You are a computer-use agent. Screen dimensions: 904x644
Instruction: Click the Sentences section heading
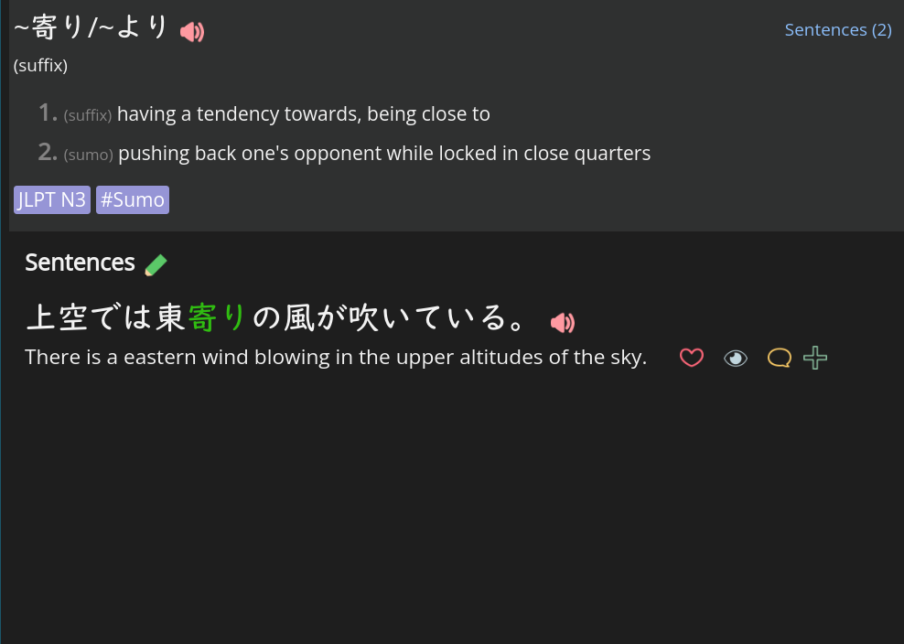point(80,263)
